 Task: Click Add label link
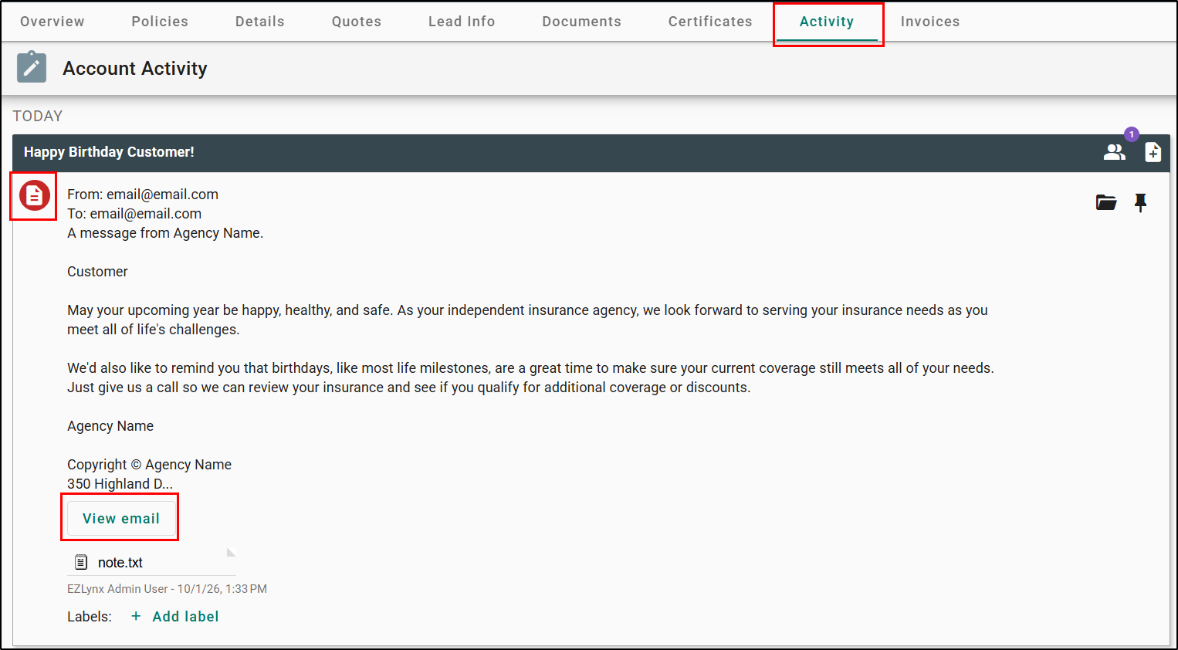point(185,617)
